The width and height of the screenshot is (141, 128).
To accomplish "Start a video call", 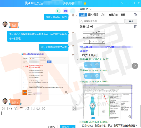I will 66,11.
